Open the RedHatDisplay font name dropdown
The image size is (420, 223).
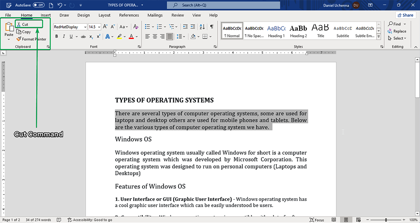85,27
